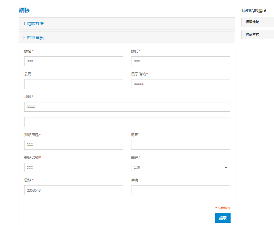This screenshot has height=225, width=274.
Task: Open the 國家 dropdown showing 台灣
Action: (x=180, y=168)
